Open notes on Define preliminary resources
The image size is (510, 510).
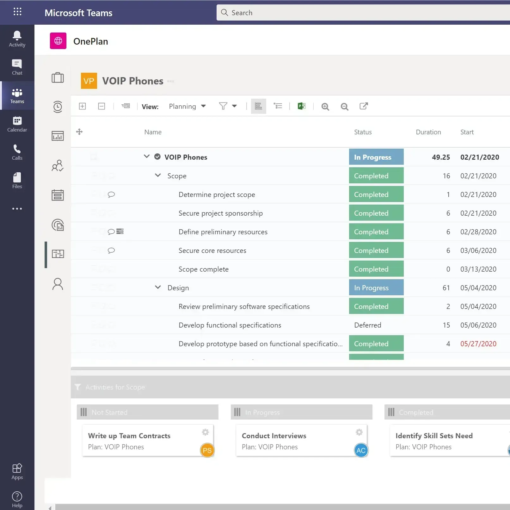pyautogui.click(x=120, y=231)
